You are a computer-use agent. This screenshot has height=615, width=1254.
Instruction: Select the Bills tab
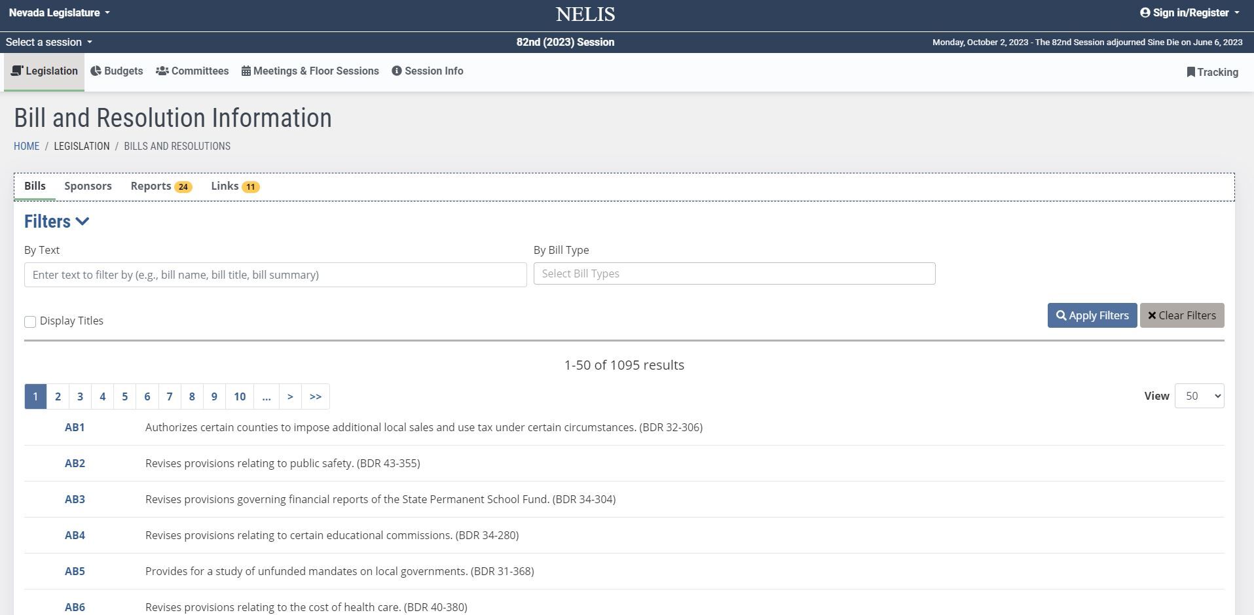(x=35, y=186)
